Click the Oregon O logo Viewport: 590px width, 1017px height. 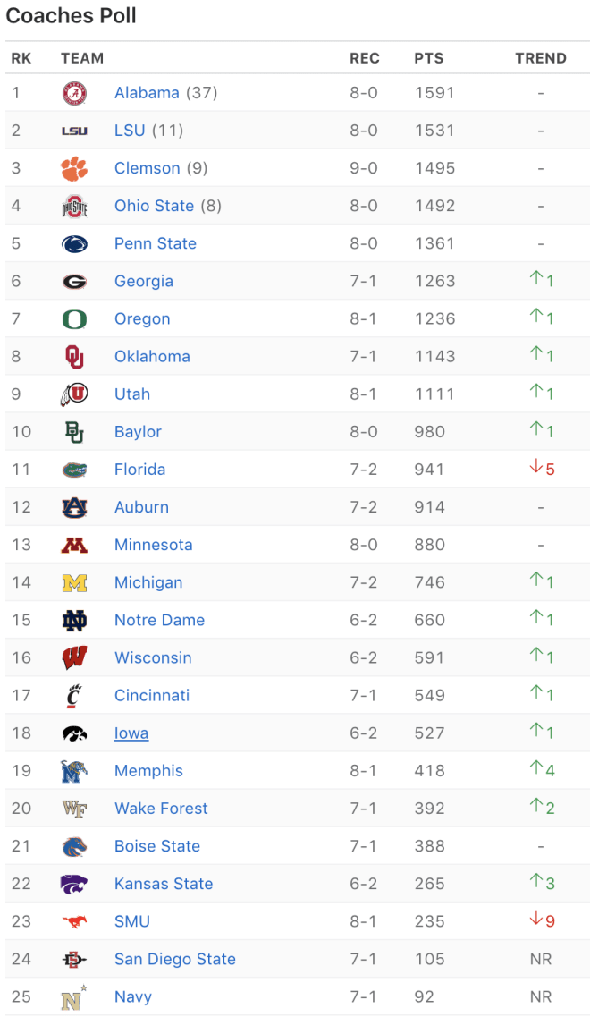[x=74, y=319]
